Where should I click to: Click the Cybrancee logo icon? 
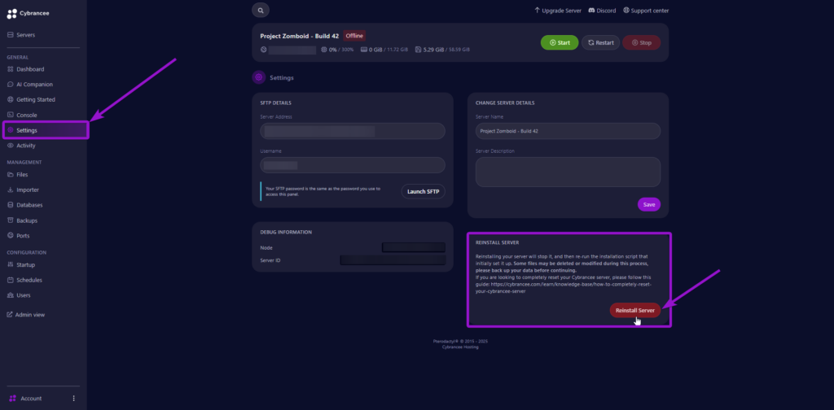click(11, 14)
